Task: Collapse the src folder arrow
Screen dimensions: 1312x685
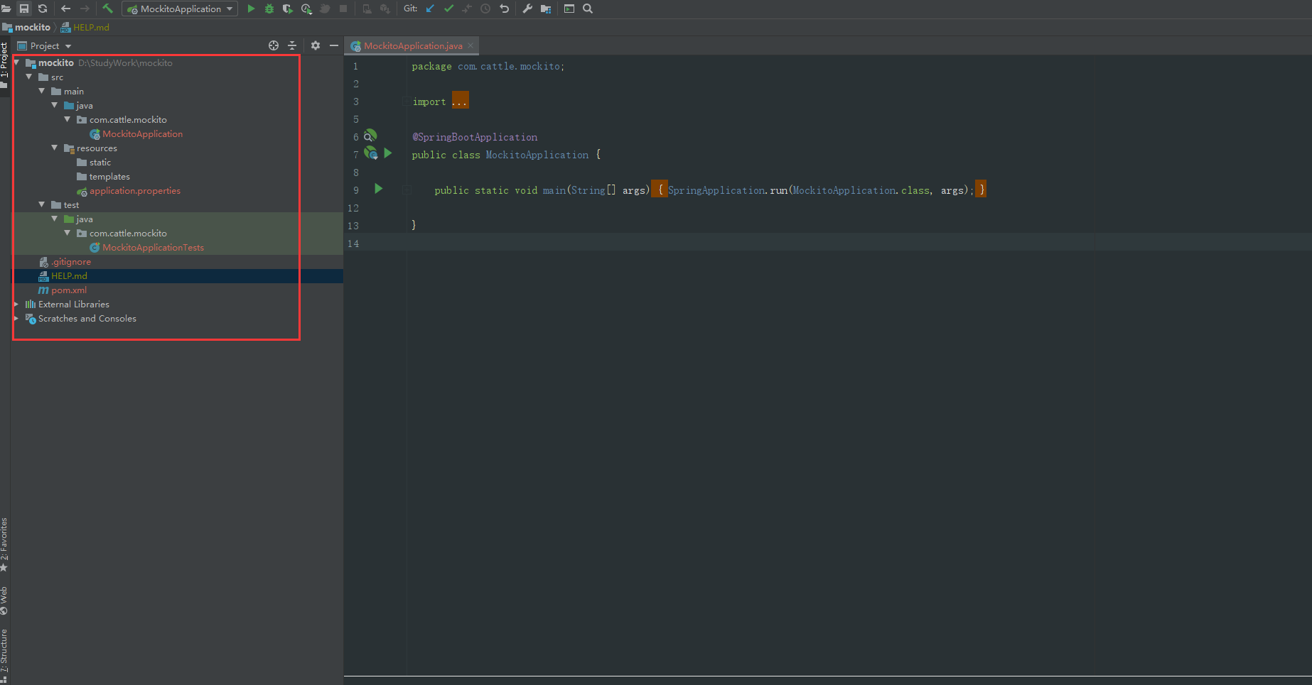Action: [29, 77]
